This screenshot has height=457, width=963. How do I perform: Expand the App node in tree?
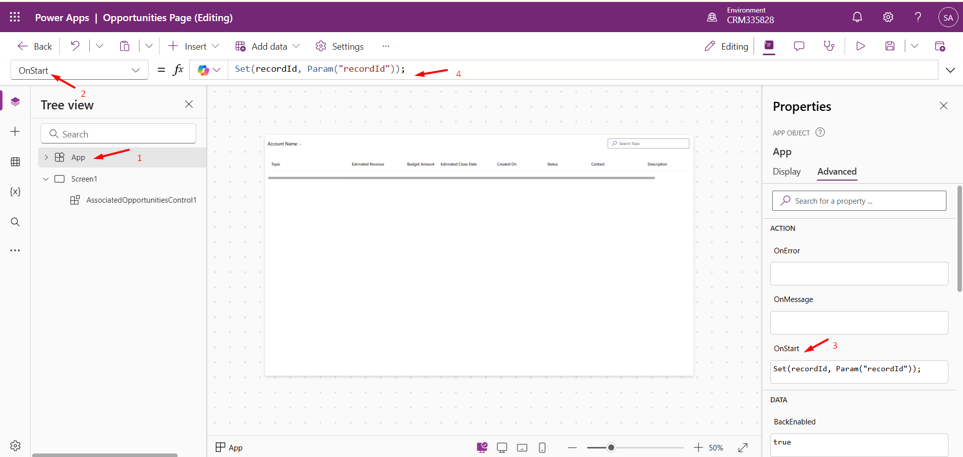(x=46, y=158)
